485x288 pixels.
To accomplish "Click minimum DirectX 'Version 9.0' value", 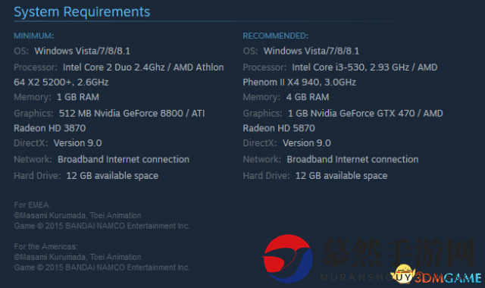I will click(x=77, y=143).
